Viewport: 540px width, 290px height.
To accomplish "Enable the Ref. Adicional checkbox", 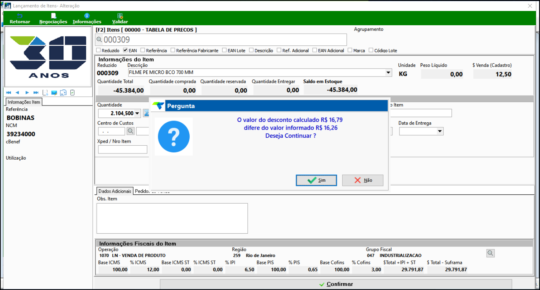I will (x=279, y=50).
